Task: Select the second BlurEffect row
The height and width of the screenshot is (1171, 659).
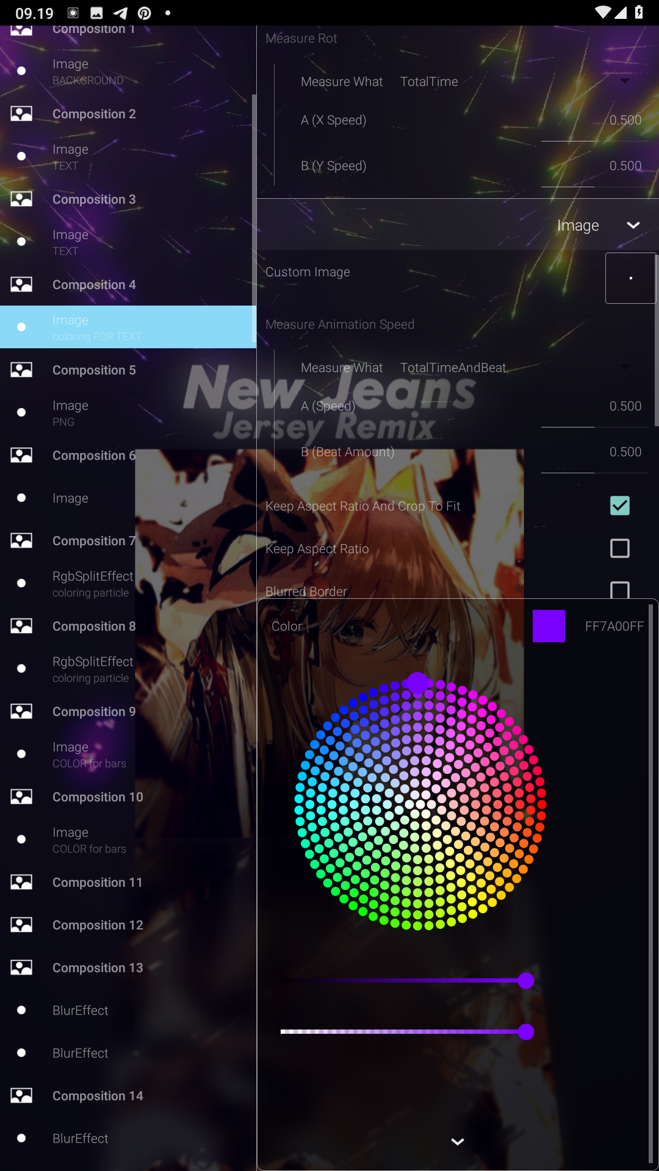Action: tap(128, 1053)
